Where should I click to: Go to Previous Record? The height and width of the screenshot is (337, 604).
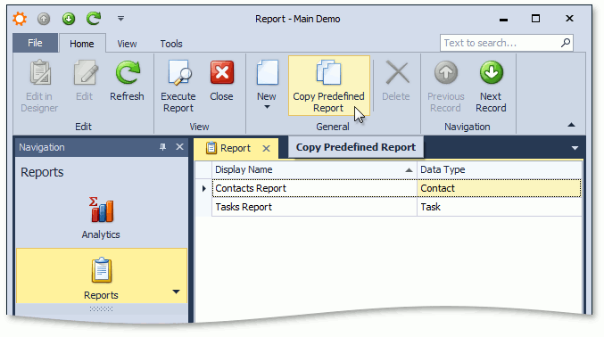pyautogui.click(x=446, y=86)
